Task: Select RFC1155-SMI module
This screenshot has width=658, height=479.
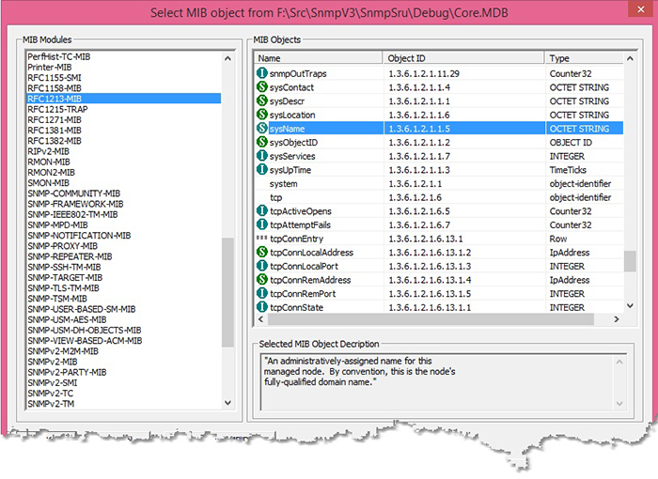Action: click(55, 78)
